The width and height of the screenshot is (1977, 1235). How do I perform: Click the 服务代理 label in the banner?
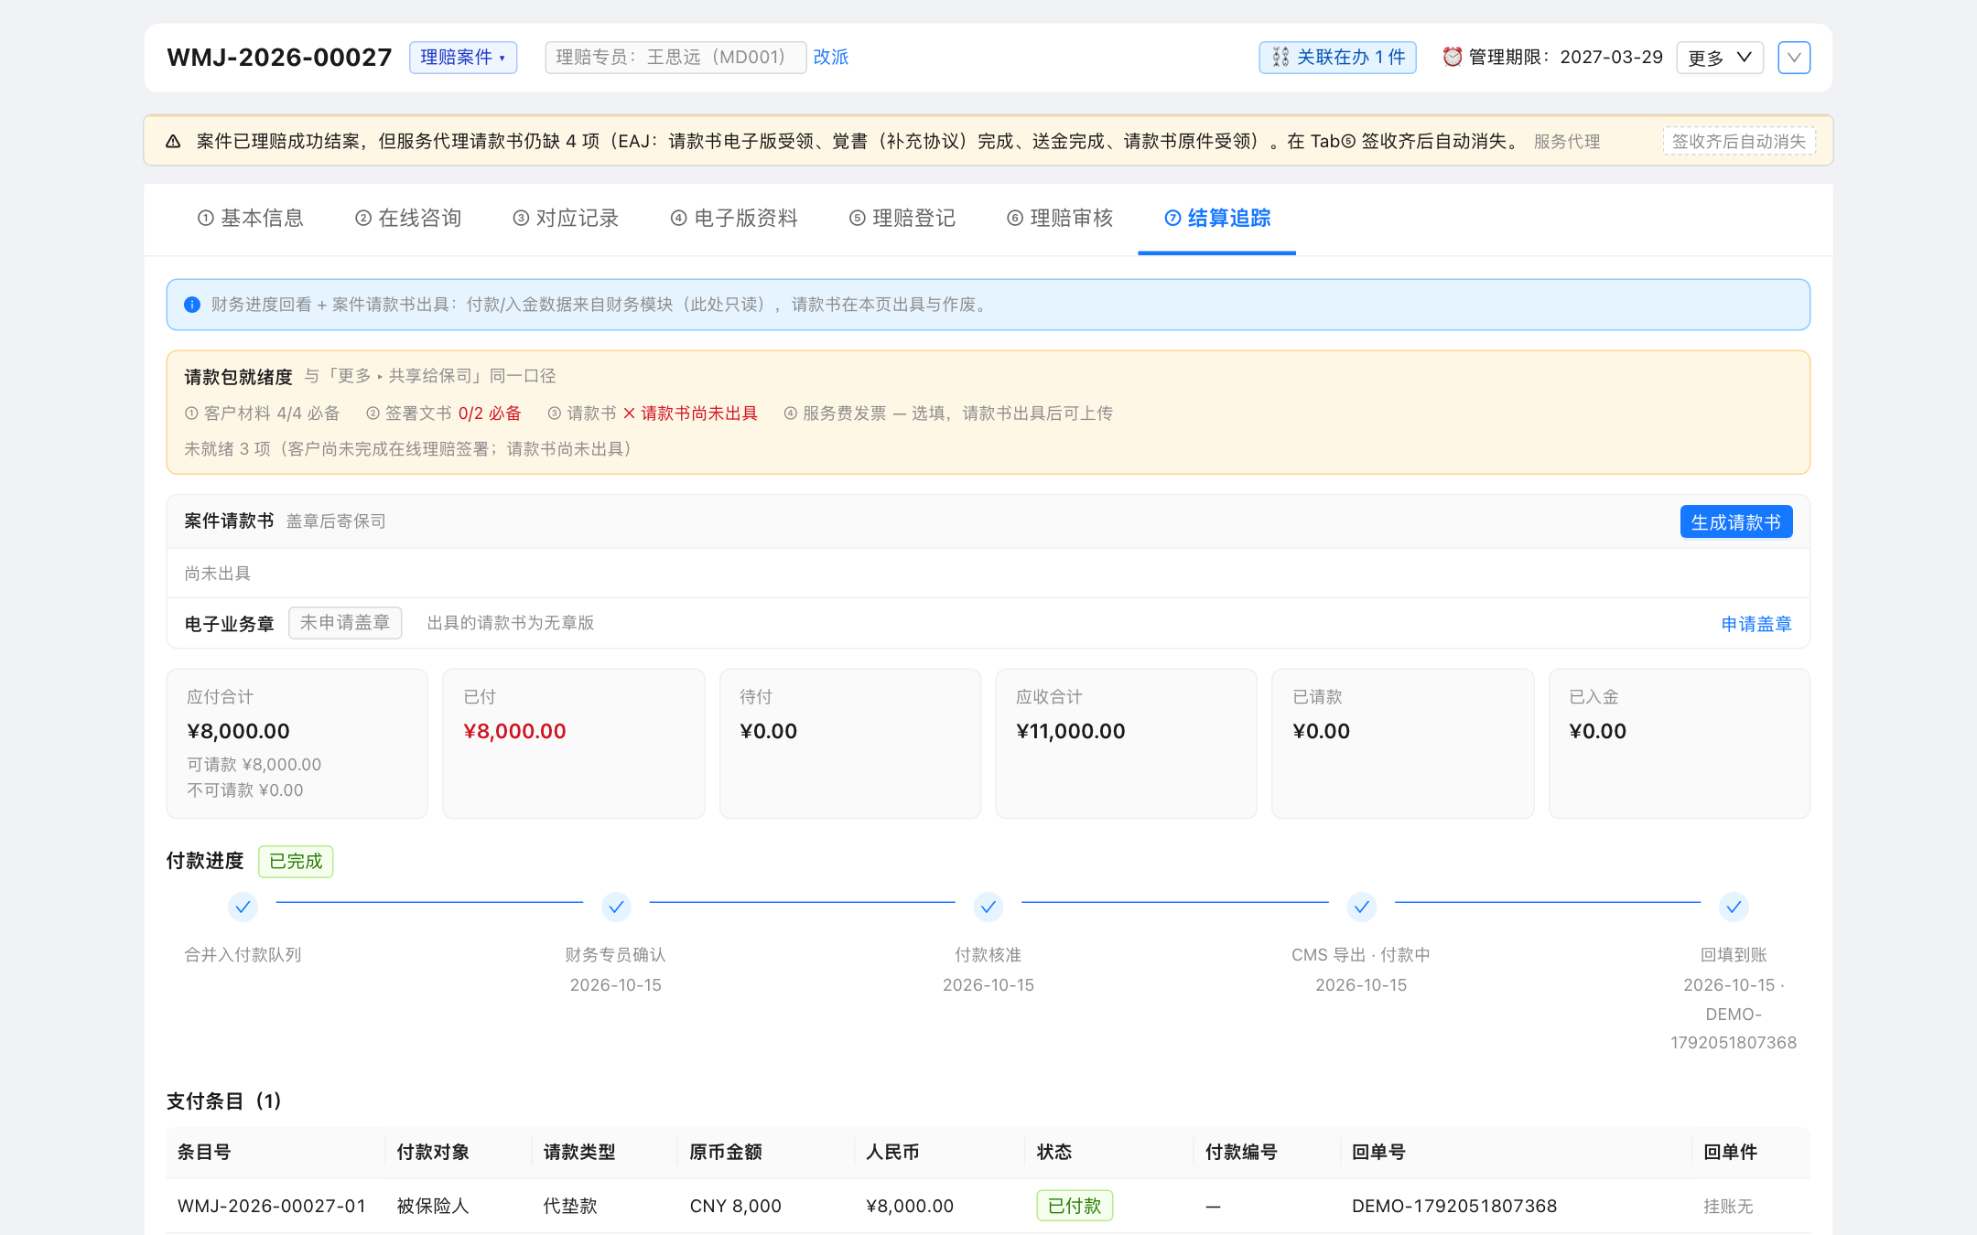1567,142
